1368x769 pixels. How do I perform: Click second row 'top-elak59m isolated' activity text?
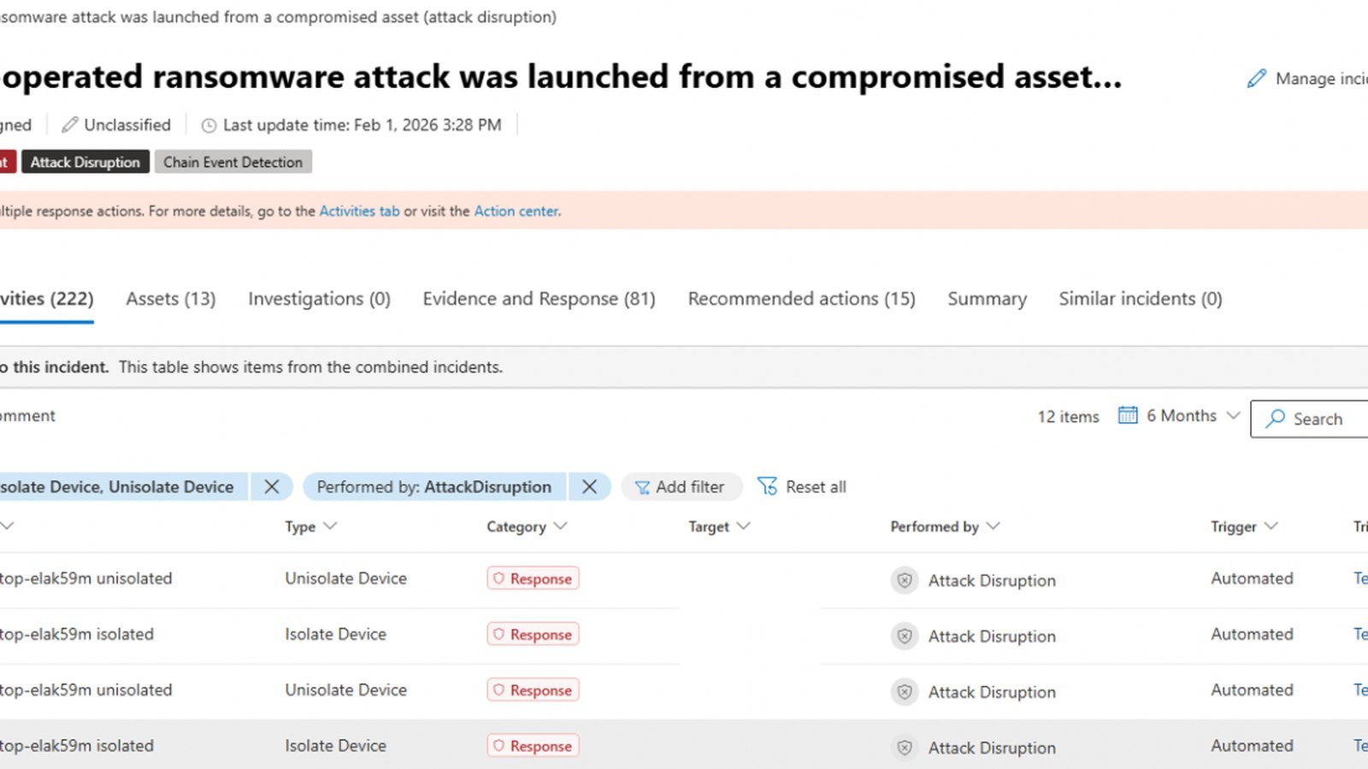[77, 634]
